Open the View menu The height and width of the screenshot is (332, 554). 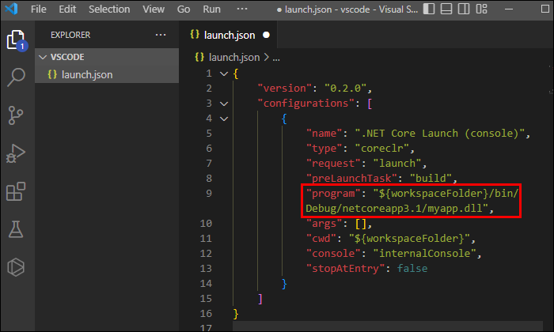(x=154, y=9)
